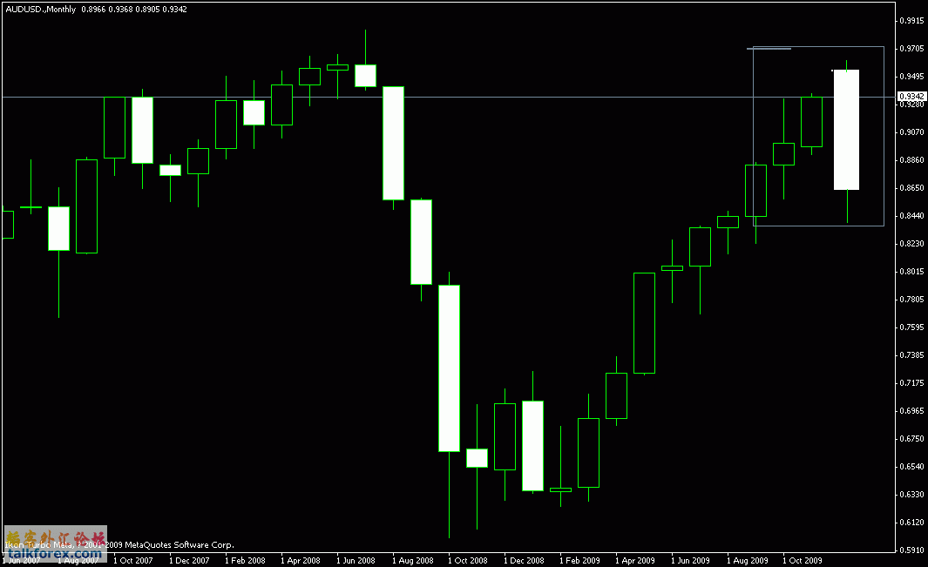Click the 0.7385 price axis label
This screenshot has width=928, height=567.
point(911,355)
